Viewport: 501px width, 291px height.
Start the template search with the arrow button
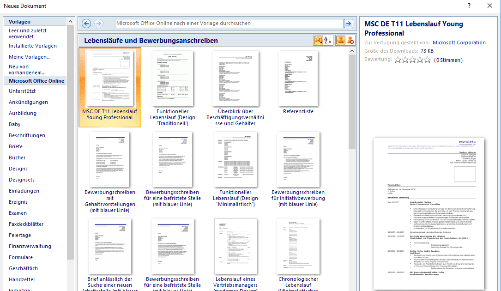coord(349,24)
